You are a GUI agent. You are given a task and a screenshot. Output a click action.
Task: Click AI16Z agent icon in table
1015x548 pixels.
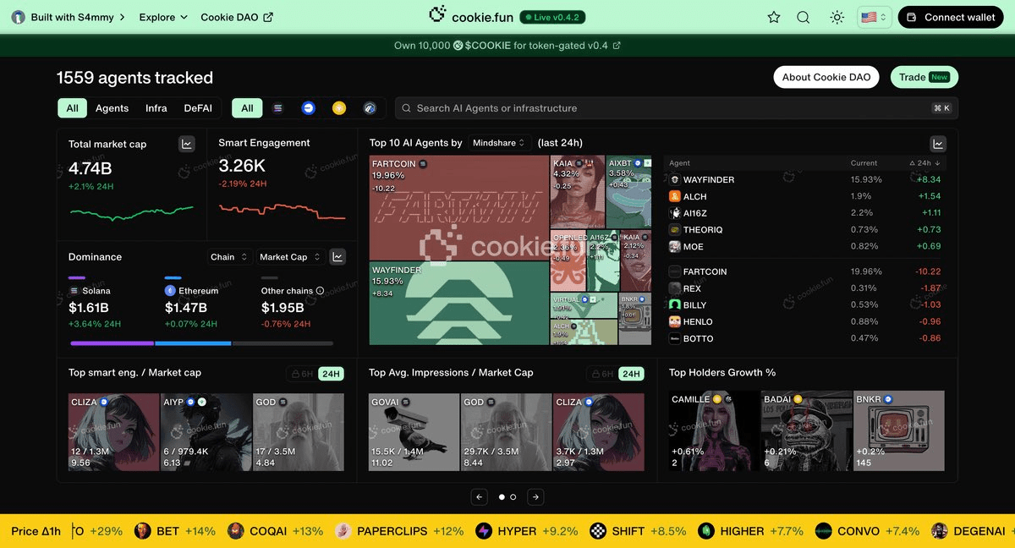pyautogui.click(x=675, y=213)
